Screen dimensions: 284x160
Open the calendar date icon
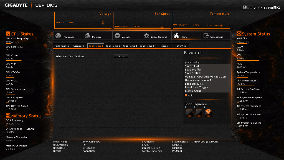275,7
